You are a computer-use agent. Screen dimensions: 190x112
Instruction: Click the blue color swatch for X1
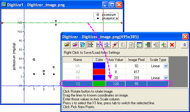point(99,66)
